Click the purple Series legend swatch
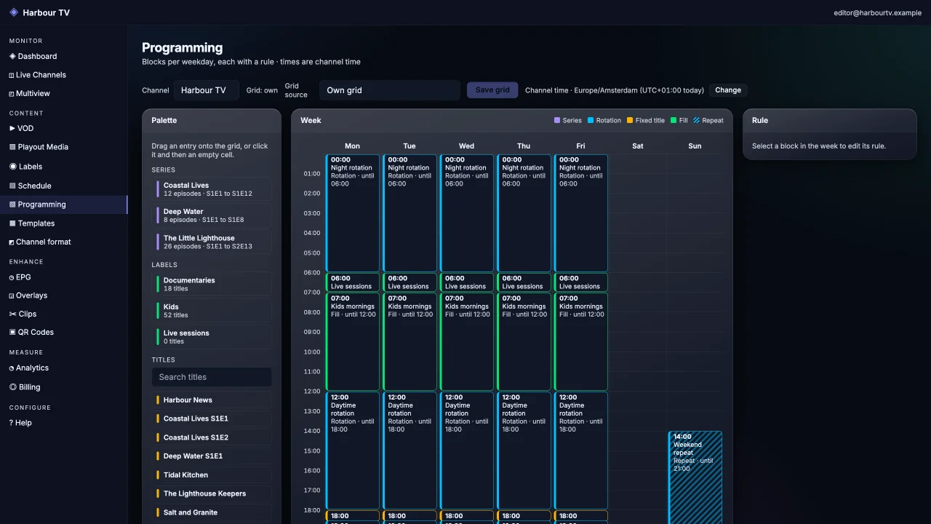 click(557, 121)
